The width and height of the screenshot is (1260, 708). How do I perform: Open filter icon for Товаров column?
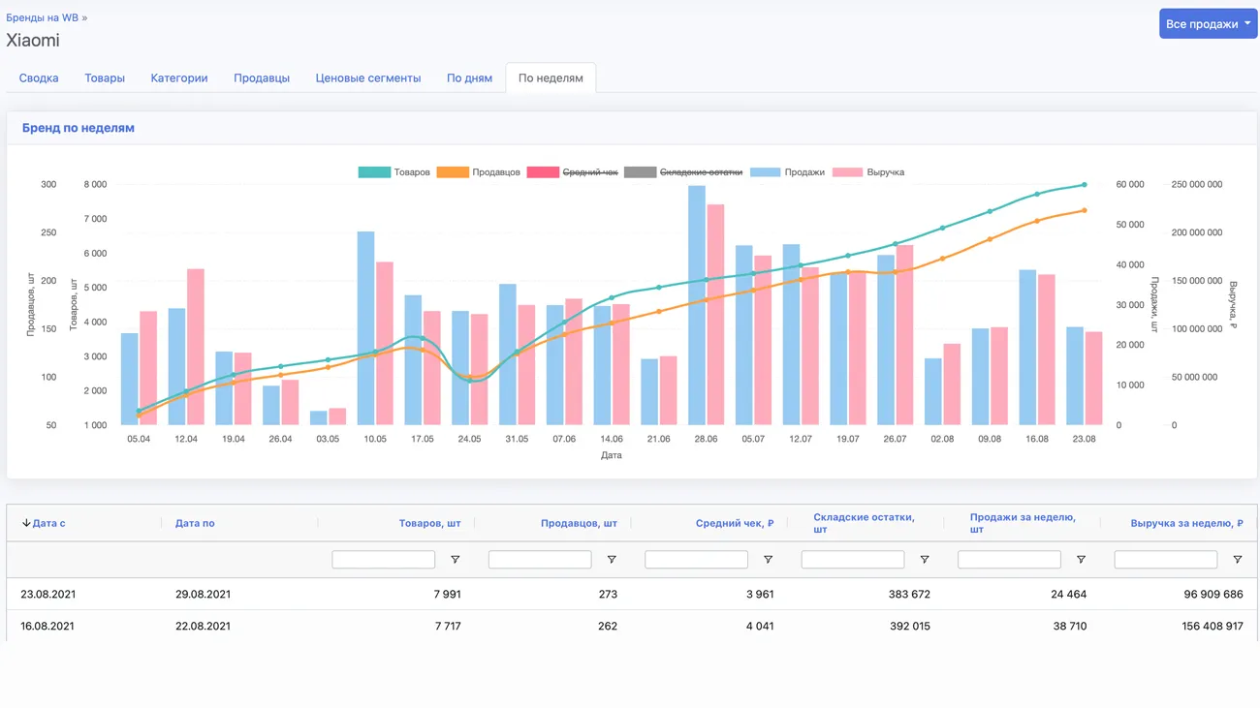click(x=455, y=560)
